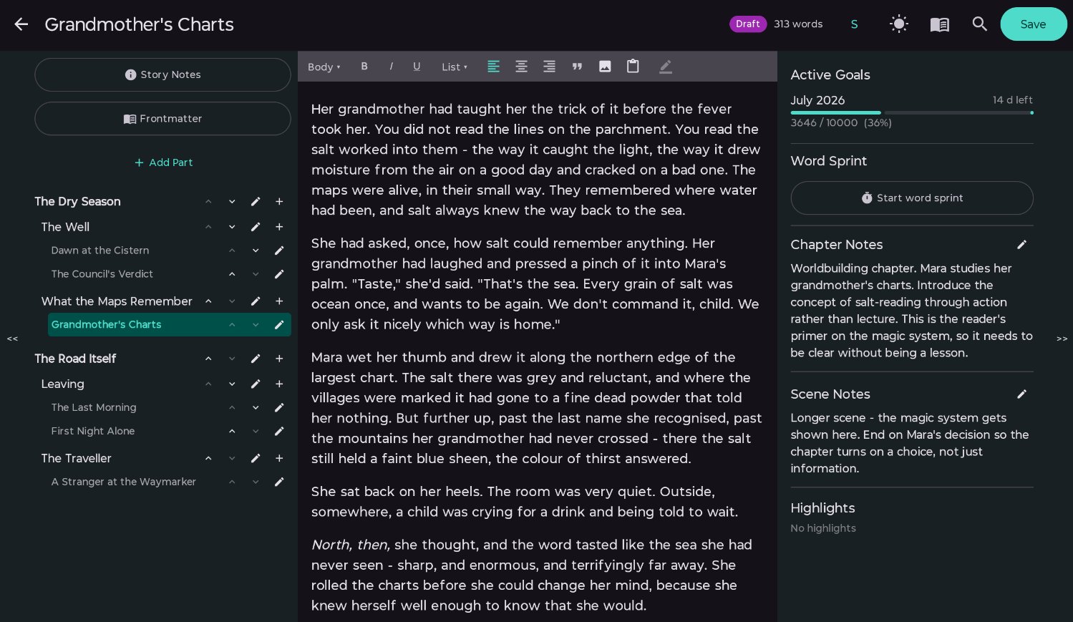Screen dimensions: 1073x622
Task: Open search with magnifier icon
Action: (x=979, y=24)
